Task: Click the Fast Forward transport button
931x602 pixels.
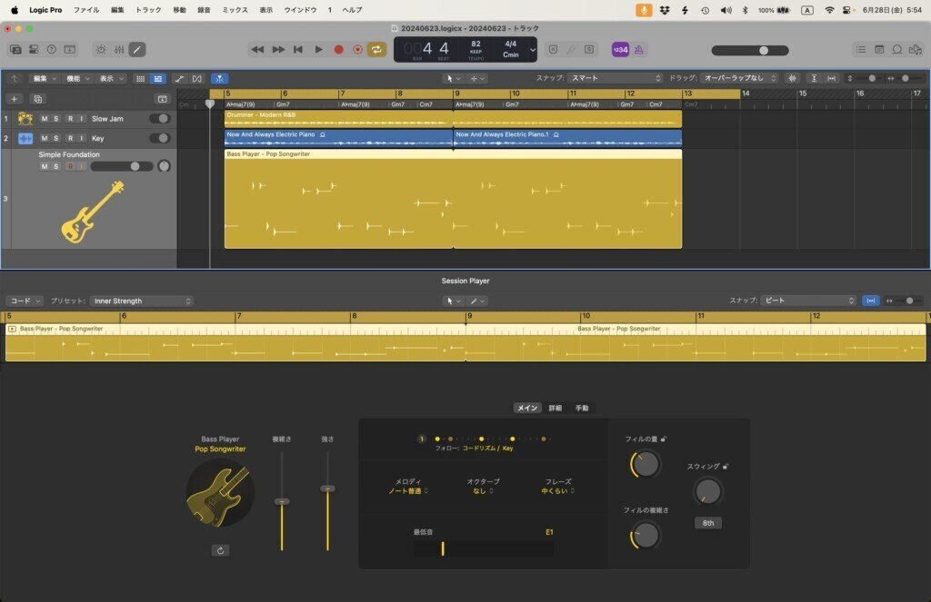Action: (x=278, y=50)
